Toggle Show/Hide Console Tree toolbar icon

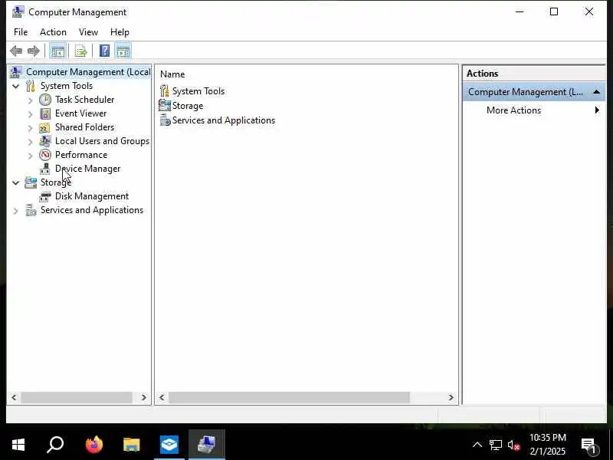58,51
